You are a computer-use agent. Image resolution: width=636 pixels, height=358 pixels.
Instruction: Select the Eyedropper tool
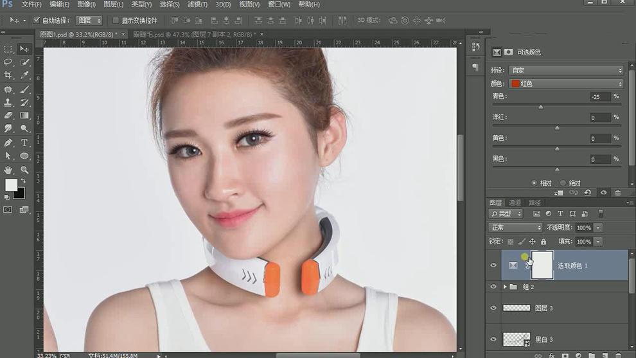coord(24,76)
